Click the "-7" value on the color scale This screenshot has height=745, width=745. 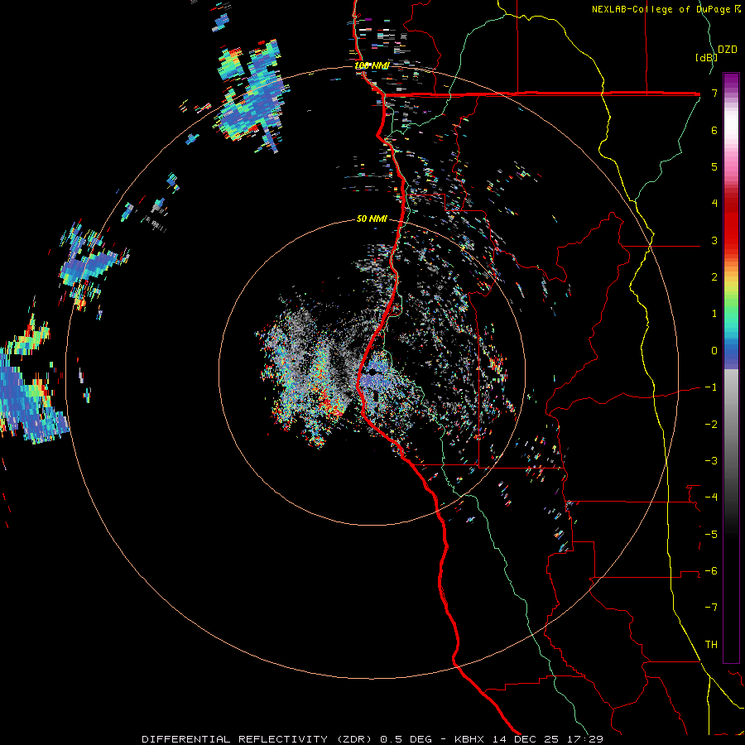[711, 608]
